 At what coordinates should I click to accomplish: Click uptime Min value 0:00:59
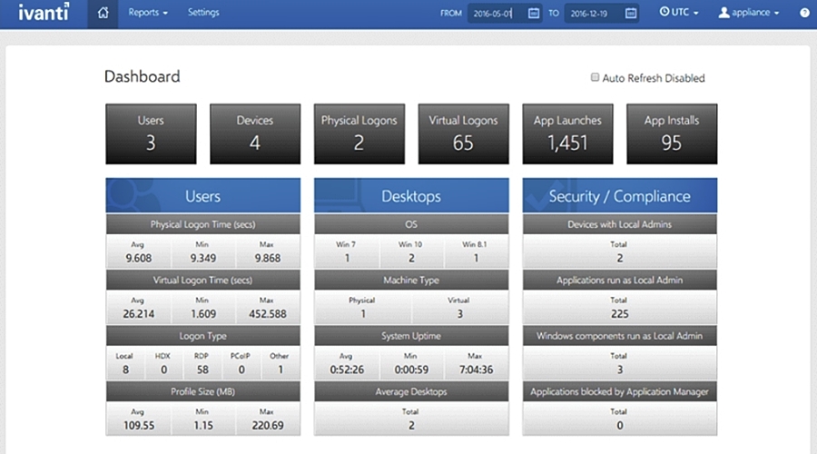click(411, 370)
